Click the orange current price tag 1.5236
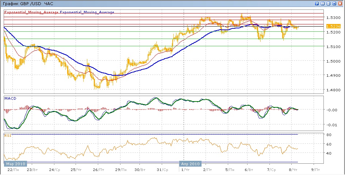Image resolution: width=345 pixels, height=175 pixels. pos(333,26)
